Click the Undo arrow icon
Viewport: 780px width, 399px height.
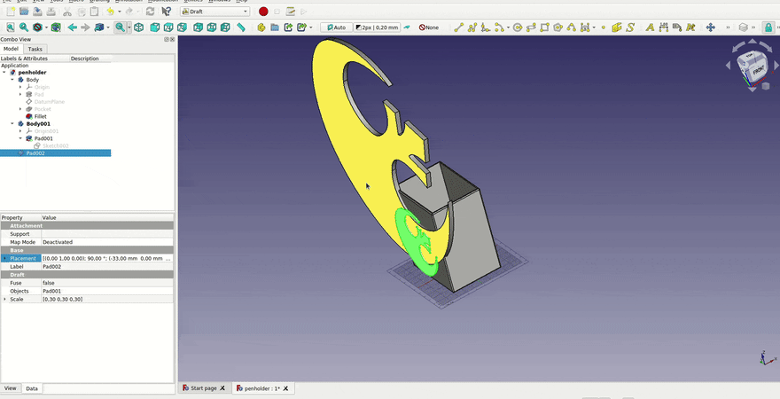111,12
